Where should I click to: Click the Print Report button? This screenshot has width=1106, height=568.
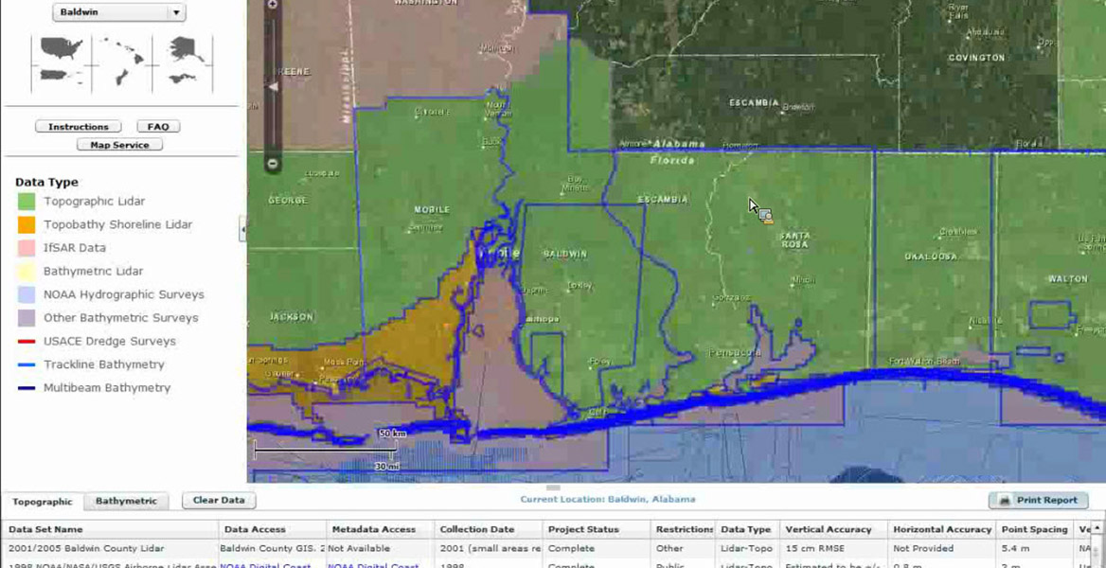click(x=1038, y=500)
